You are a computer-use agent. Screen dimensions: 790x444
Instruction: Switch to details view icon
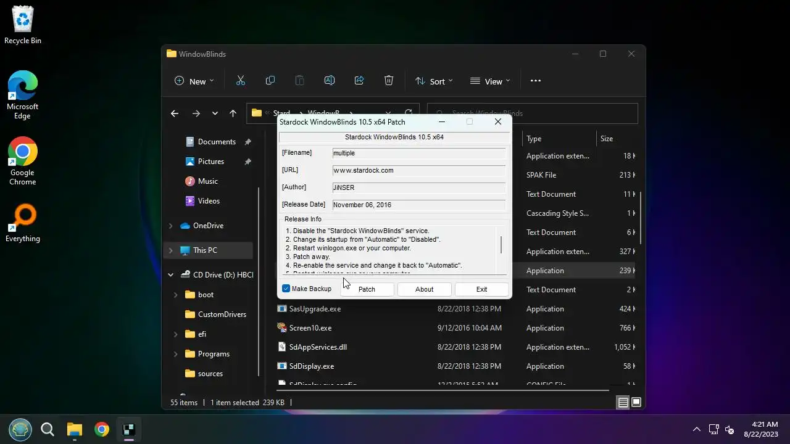[x=623, y=403]
